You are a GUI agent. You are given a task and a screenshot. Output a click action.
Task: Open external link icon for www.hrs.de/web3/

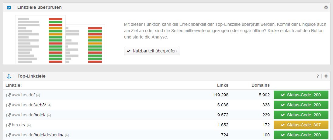[8, 105]
